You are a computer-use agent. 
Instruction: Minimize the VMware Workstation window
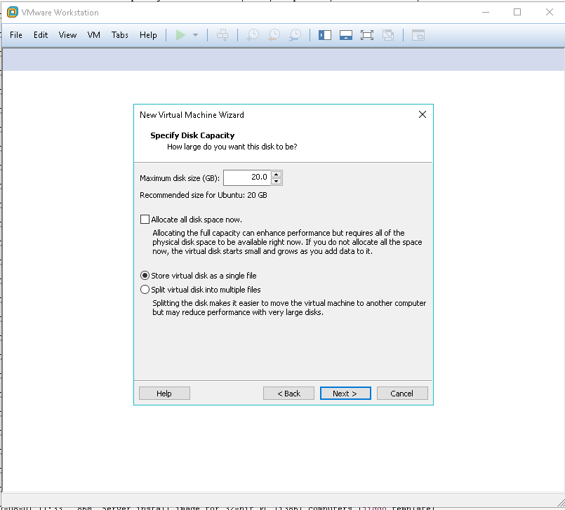[x=486, y=12]
